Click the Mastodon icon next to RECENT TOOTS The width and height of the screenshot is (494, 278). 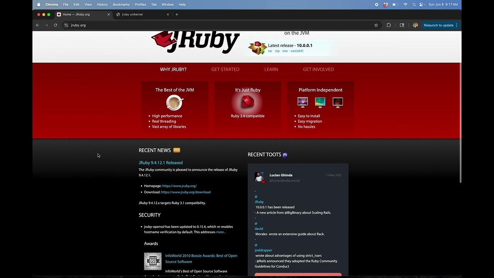click(x=285, y=155)
